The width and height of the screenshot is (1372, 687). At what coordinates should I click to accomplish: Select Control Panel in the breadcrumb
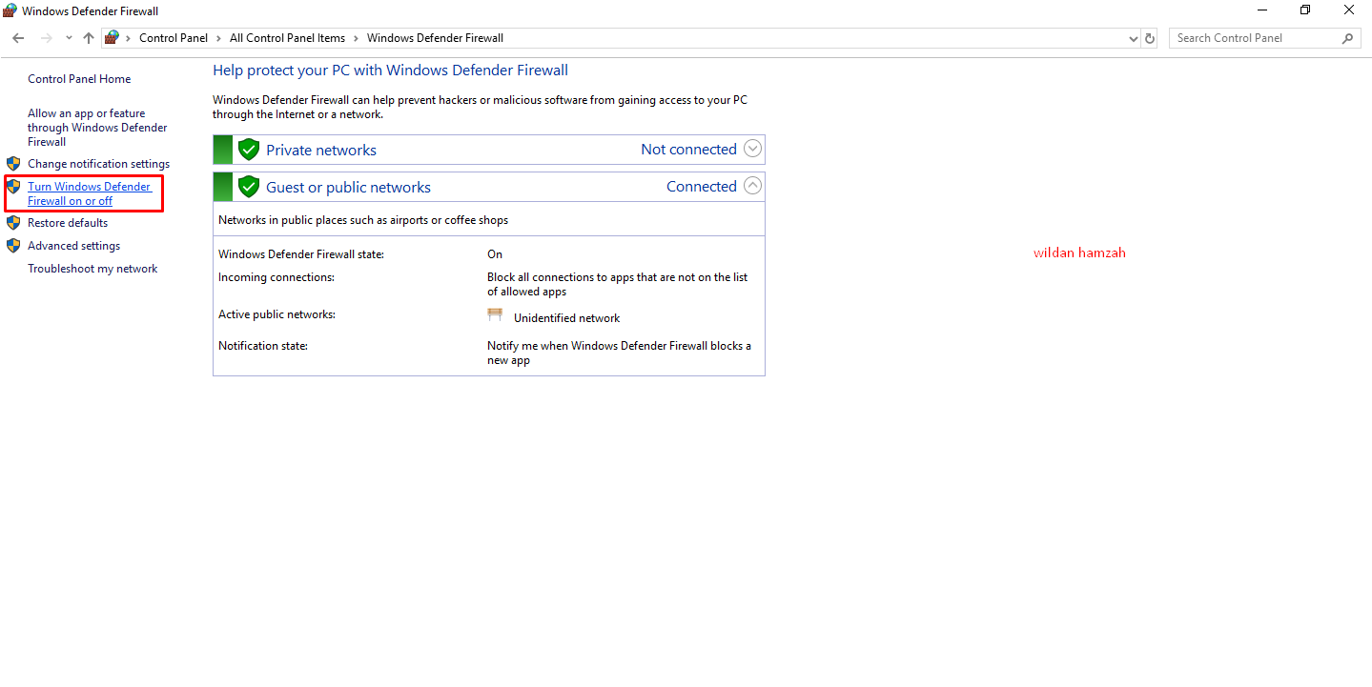[x=174, y=38]
